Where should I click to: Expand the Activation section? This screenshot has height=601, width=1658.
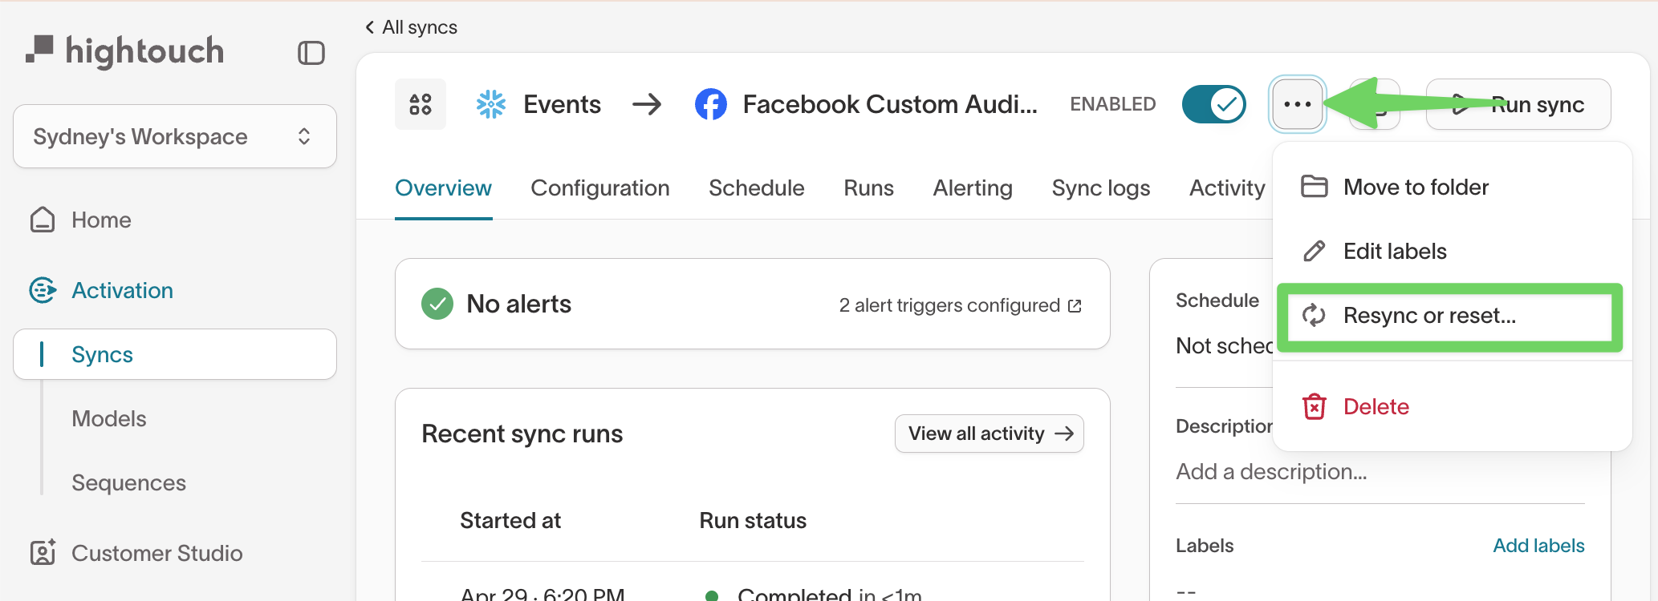[122, 290]
